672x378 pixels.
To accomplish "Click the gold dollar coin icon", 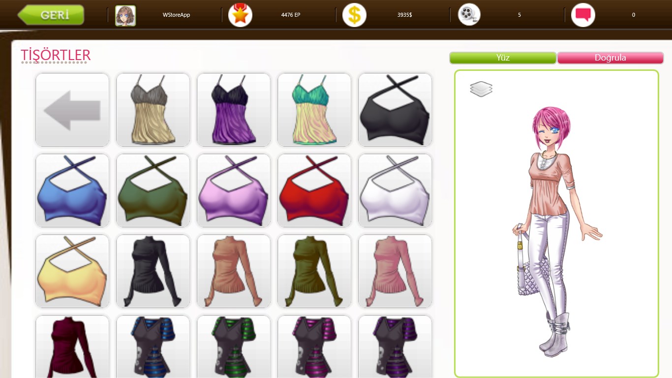I will tap(354, 15).
